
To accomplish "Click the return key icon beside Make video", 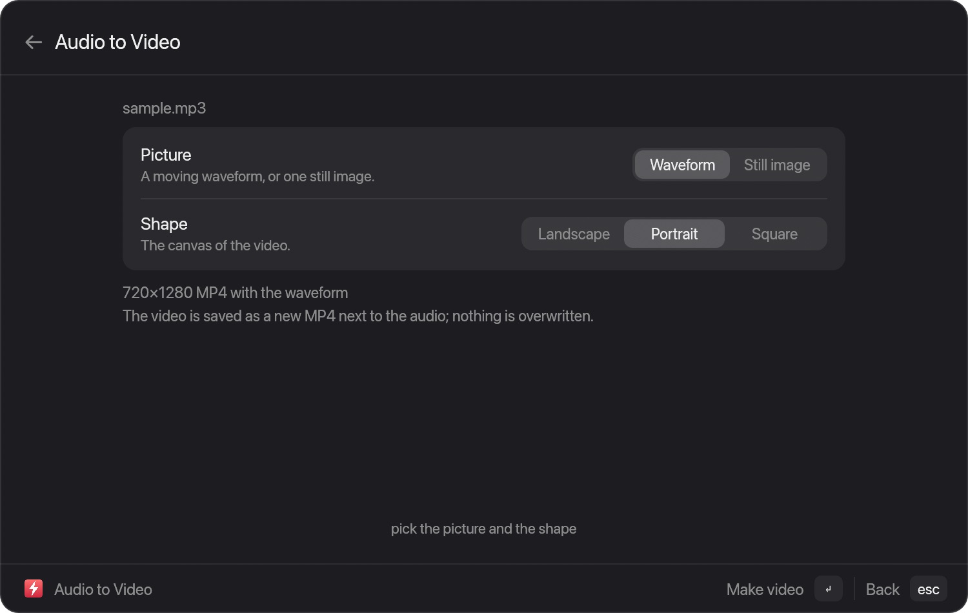I will (x=829, y=588).
